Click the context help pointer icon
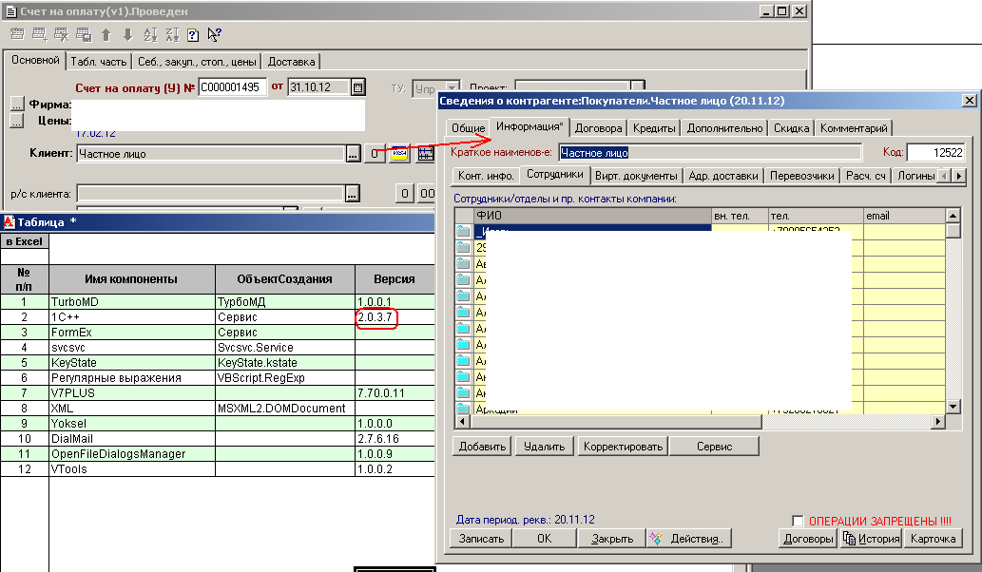 coord(215,35)
